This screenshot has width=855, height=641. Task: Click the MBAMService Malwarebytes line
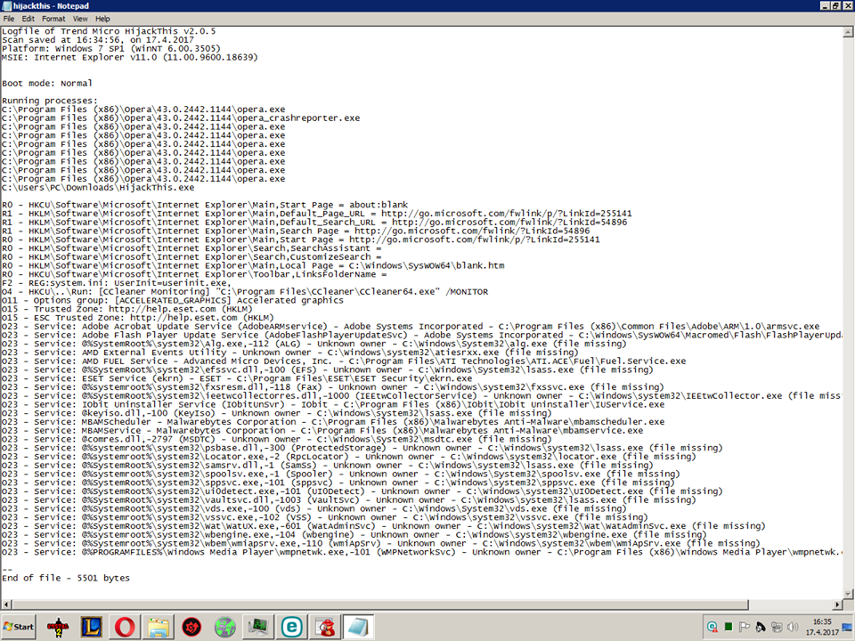pos(322,431)
